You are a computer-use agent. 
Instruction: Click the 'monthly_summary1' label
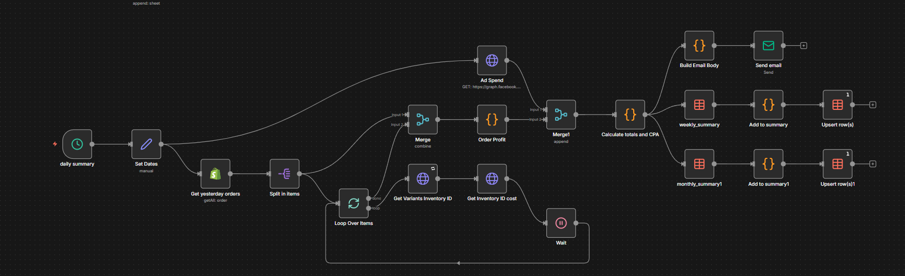[x=699, y=184]
